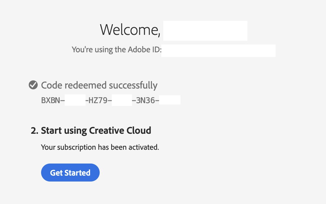Screen dimensions: 326x204
Task: Click the hidden block right after HZ79
Action: tap(122, 100)
